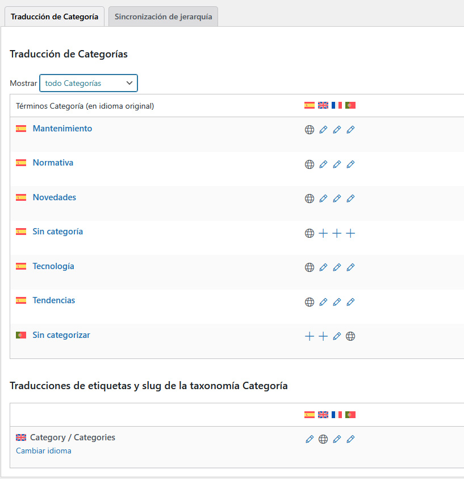This screenshot has width=464, height=479.
Task: Click globe icon in Tecnología row
Action: [310, 267]
